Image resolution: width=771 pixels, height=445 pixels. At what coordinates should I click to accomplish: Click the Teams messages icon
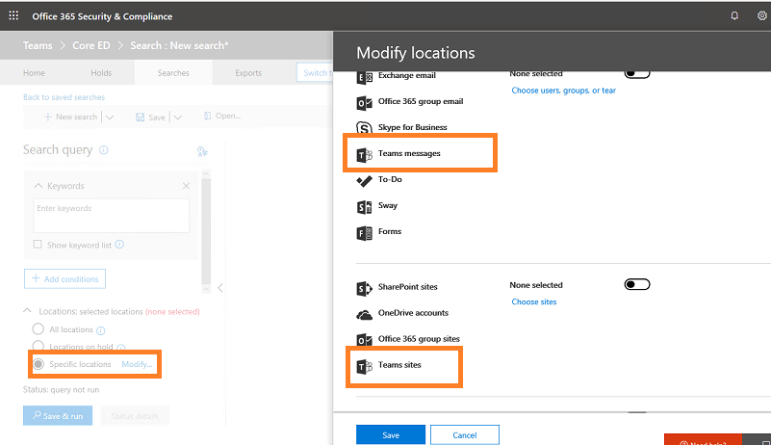[365, 154]
